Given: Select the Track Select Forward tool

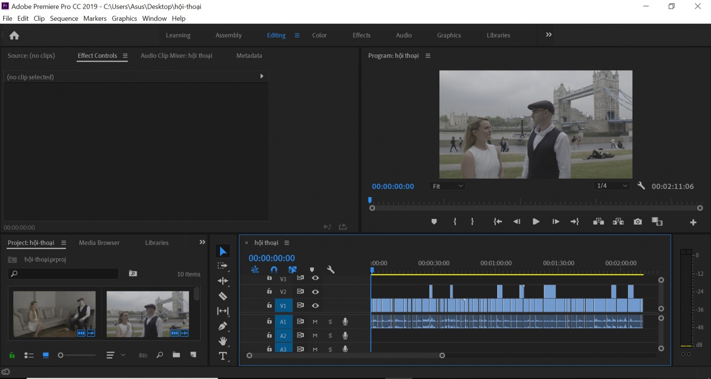Looking at the screenshot, I should coord(223,266).
